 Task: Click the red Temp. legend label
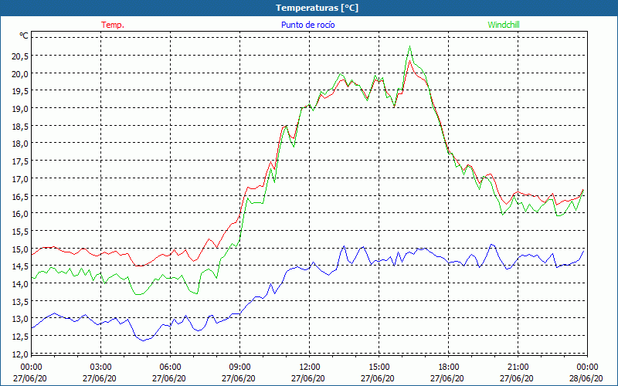pyautogui.click(x=113, y=25)
